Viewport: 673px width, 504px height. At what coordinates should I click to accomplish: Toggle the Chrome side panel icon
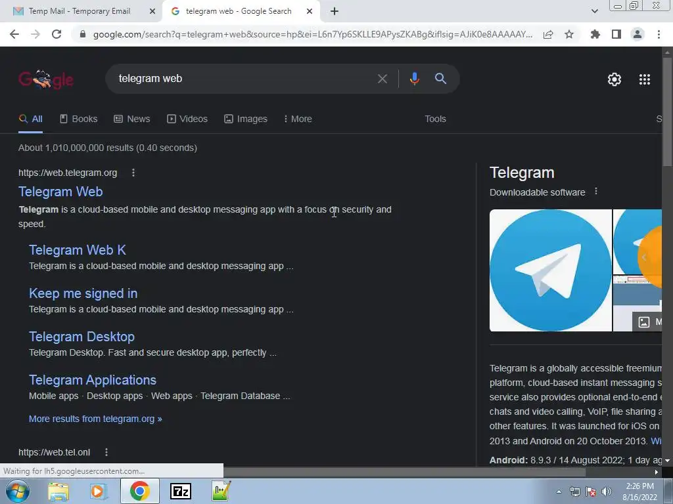pos(616,34)
